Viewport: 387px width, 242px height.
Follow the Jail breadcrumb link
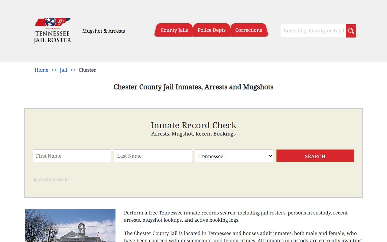click(x=63, y=70)
